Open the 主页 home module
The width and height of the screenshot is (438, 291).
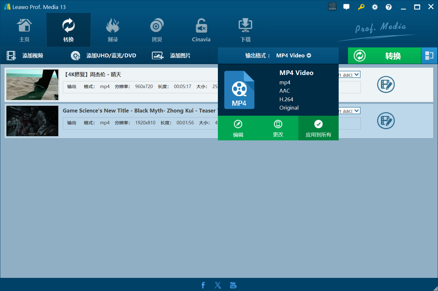point(24,30)
